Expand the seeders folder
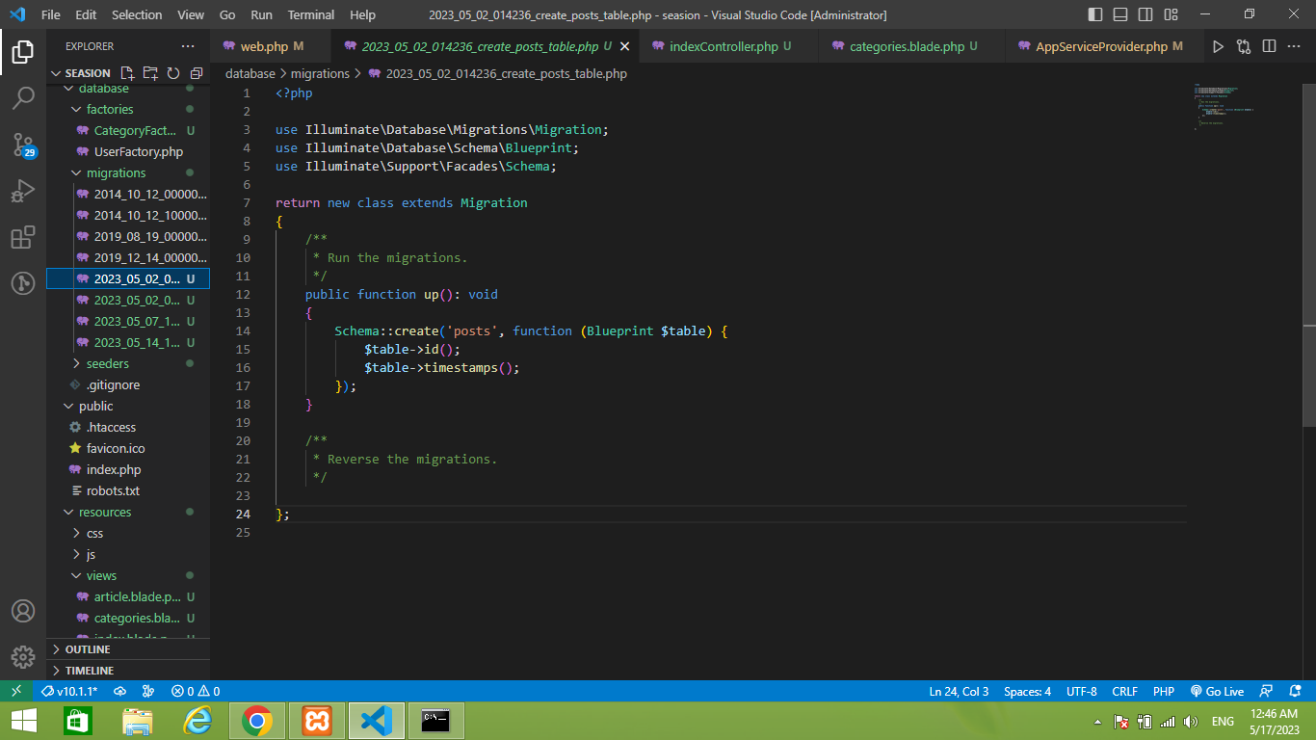 (128, 363)
